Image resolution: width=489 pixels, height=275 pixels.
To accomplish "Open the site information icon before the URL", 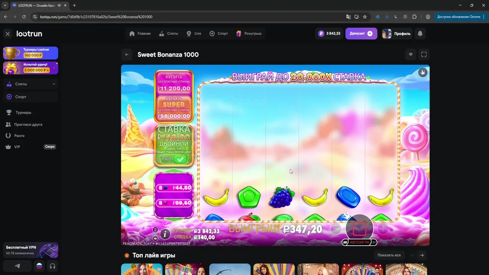I will click(35, 17).
